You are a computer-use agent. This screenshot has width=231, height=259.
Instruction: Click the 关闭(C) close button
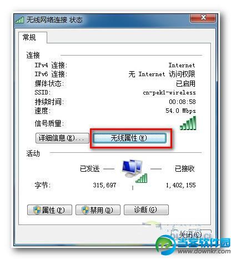191,235
